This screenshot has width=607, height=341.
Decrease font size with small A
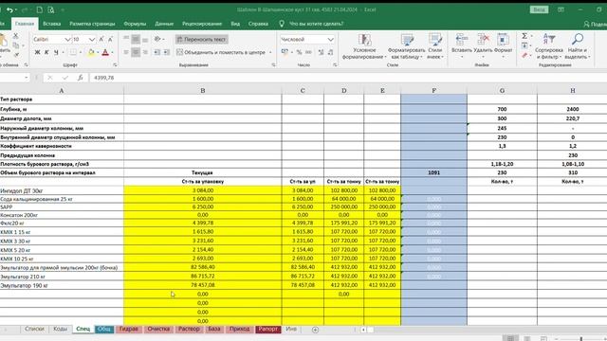pos(110,40)
